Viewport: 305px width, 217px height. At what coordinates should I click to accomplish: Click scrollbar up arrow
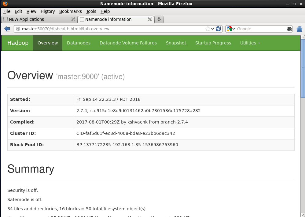(303, 37)
